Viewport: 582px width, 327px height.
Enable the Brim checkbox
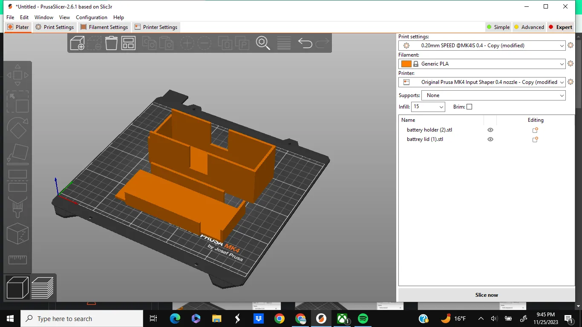(469, 107)
